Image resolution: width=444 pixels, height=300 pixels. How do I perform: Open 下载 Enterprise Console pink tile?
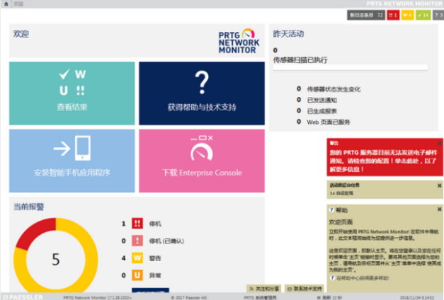[202, 161]
